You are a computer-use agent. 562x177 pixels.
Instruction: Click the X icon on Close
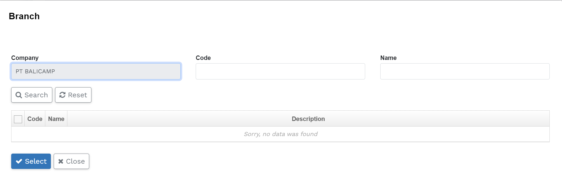(x=61, y=161)
